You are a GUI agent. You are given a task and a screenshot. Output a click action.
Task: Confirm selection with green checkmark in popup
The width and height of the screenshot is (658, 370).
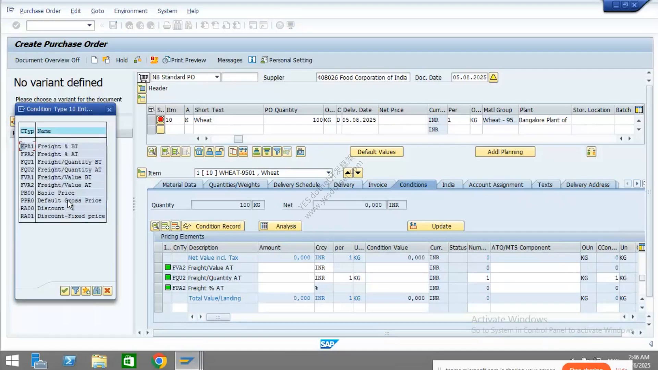click(65, 291)
